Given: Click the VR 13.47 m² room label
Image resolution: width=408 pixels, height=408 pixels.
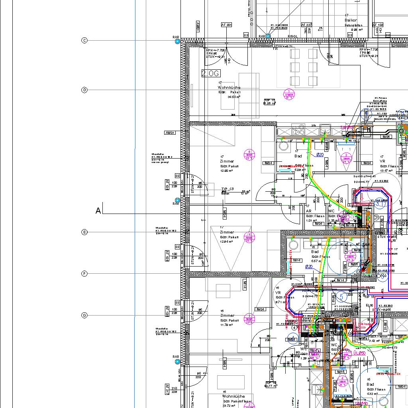Looking at the screenshot, I should tap(389, 164).
